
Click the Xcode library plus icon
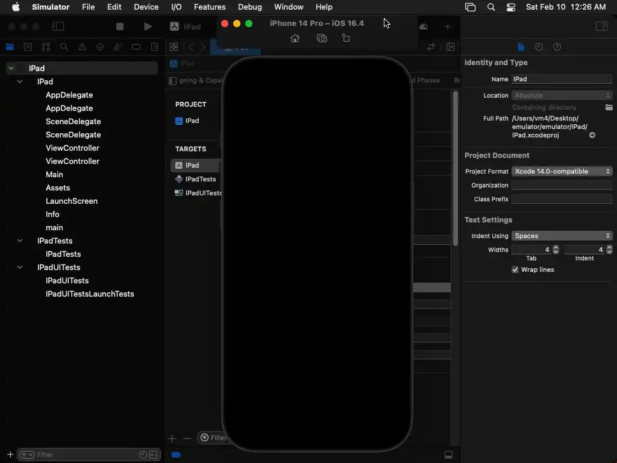point(448,27)
